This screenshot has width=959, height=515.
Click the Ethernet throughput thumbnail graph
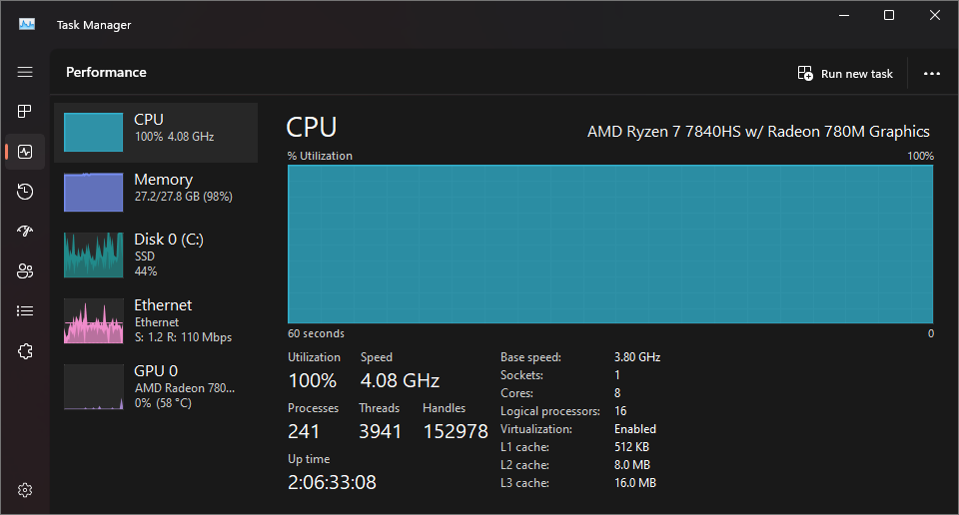(x=94, y=320)
